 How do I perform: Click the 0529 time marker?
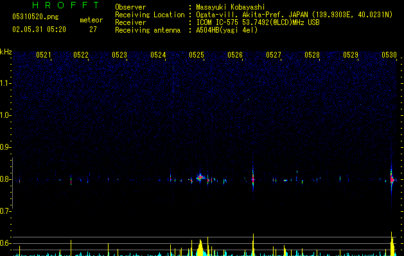click(x=351, y=55)
